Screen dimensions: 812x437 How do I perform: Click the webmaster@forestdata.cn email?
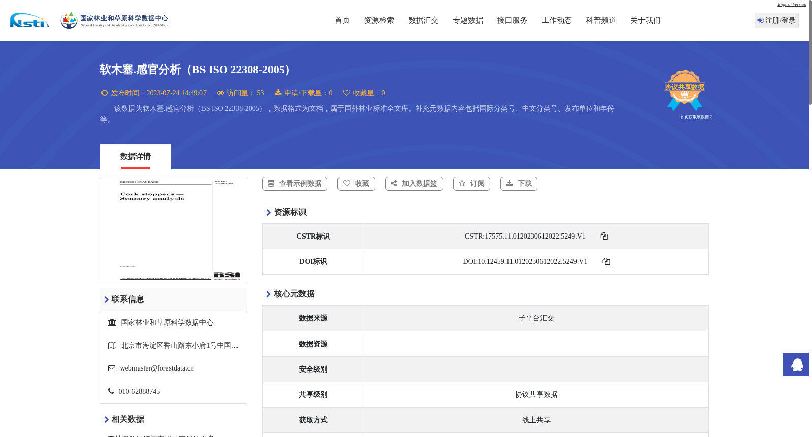(x=157, y=368)
